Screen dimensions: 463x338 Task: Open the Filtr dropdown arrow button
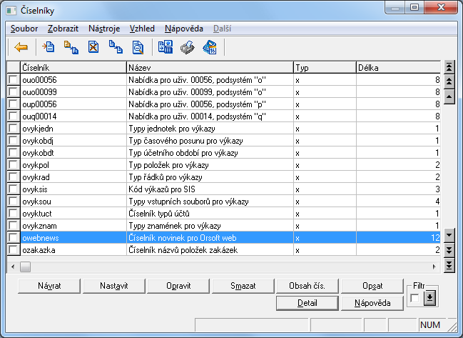(429, 299)
